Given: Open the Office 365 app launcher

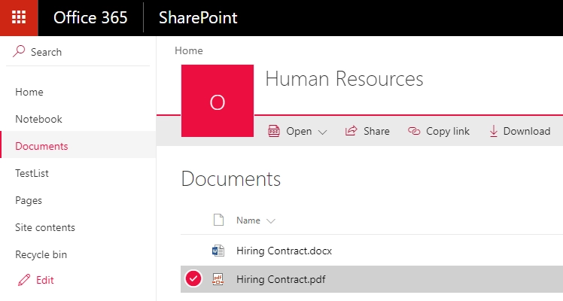Looking at the screenshot, I should (x=19, y=17).
